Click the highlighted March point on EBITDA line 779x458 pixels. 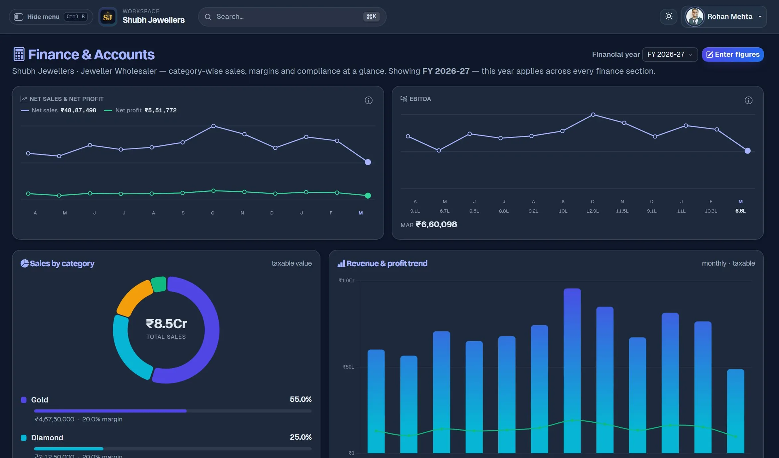(x=747, y=150)
